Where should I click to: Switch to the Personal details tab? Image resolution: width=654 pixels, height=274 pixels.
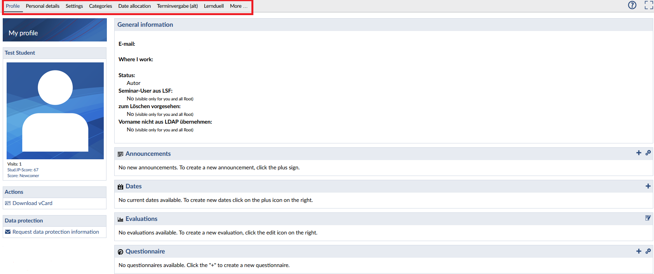pyautogui.click(x=43, y=6)
